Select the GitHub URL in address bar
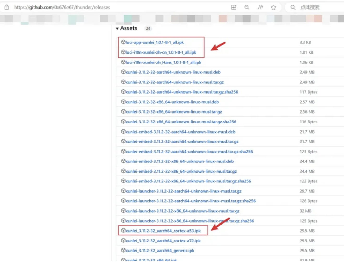 [62, 7]
